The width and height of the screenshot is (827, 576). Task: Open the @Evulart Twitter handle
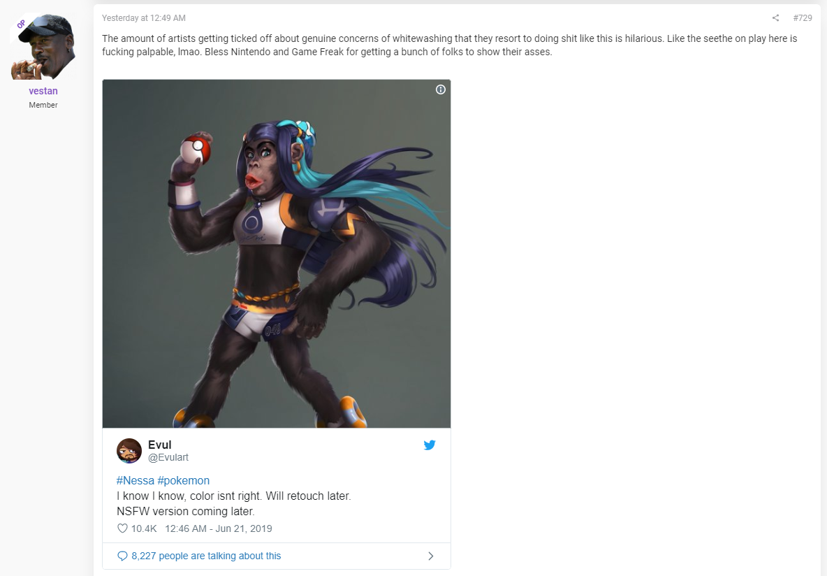[168, 458]
